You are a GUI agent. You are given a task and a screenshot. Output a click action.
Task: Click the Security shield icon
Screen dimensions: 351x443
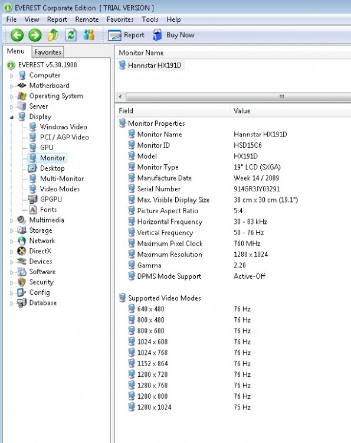click(22, 282)
